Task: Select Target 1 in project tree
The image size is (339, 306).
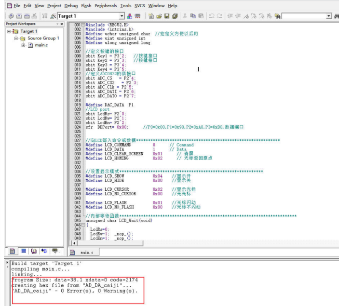Action: [29, 31]
